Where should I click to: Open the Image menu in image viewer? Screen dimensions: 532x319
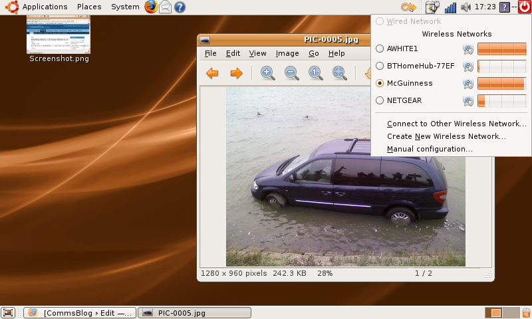[287, 53]
